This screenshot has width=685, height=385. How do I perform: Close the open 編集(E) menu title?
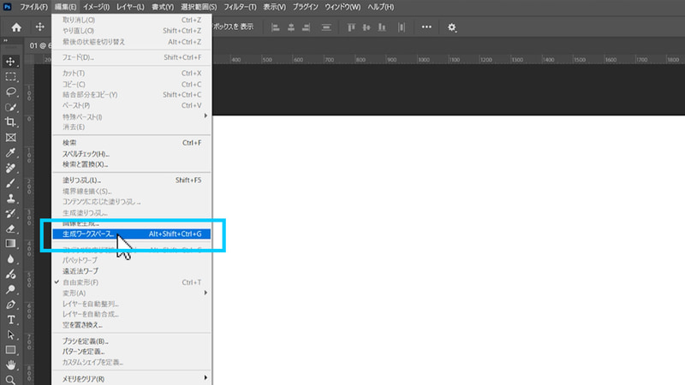tap(66, 7)
